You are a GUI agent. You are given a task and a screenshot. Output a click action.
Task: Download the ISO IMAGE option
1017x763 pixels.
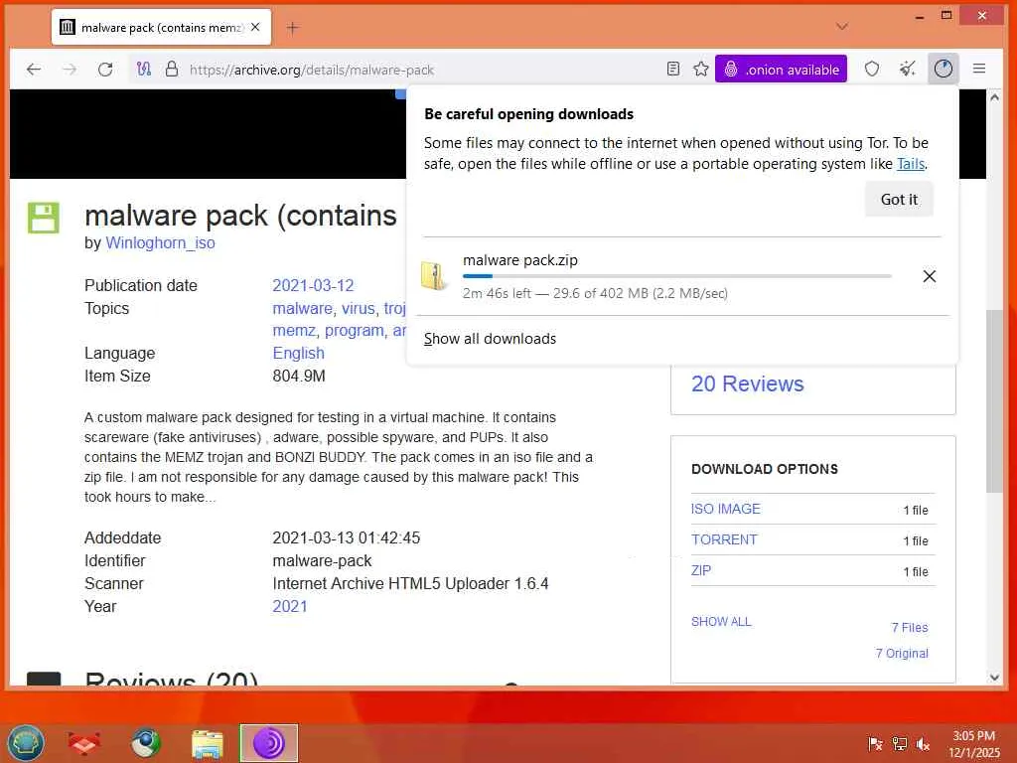point(725,509)
